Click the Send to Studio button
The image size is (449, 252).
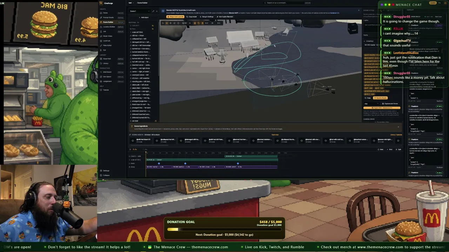point(380,98)
